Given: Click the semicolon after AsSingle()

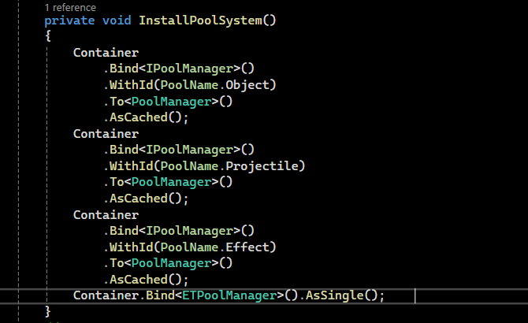Looking at the screenshot, I should (382, 295).
